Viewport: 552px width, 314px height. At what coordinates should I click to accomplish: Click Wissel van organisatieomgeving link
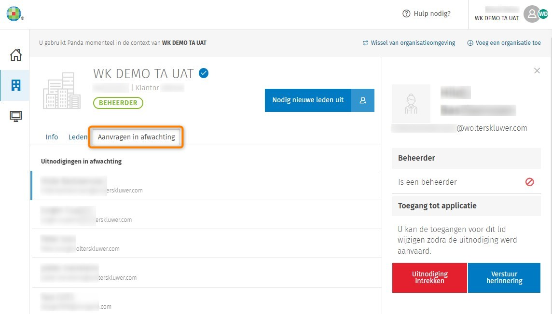(409, 43)
